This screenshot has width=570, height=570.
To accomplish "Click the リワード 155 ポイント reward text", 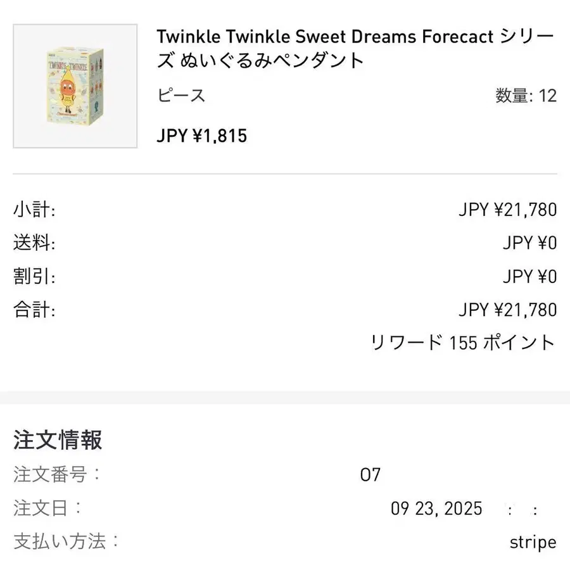I will click(463, 343).
